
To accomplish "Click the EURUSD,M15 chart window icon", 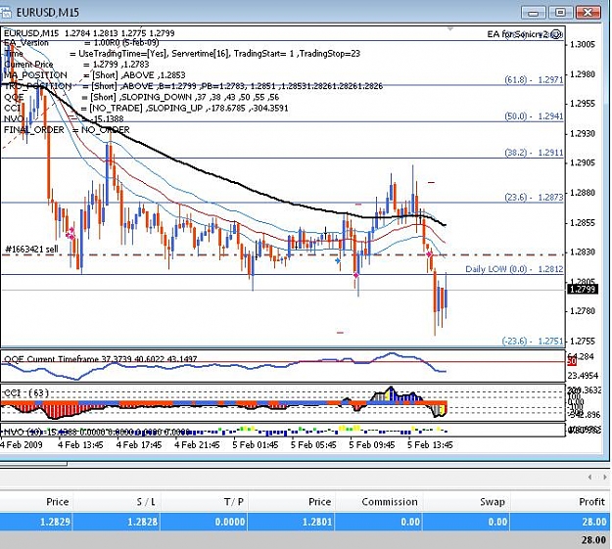I will [x=6, y=13].
